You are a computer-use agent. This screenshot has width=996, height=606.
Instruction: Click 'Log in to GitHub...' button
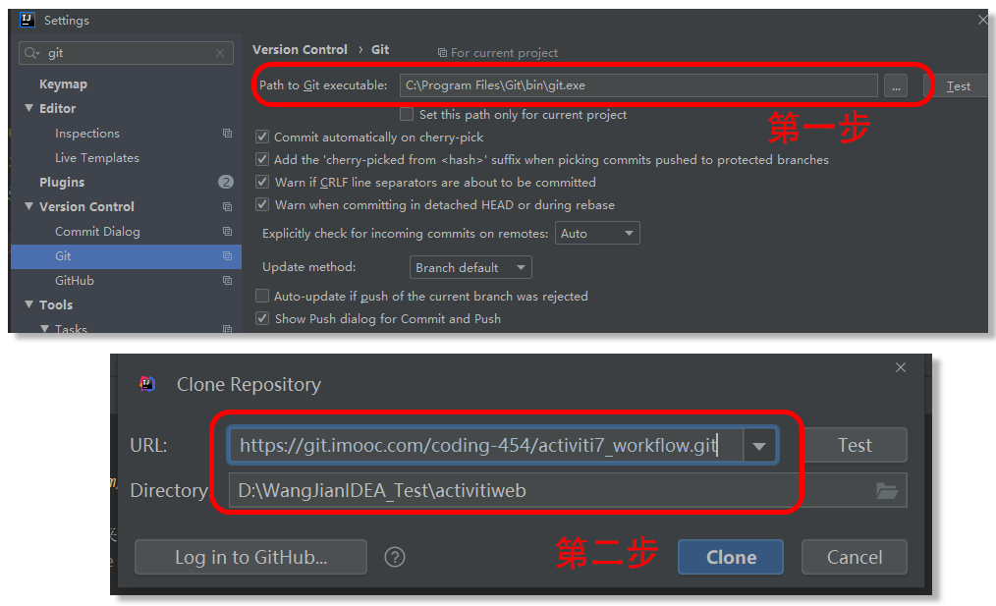(x=250, y=557)
